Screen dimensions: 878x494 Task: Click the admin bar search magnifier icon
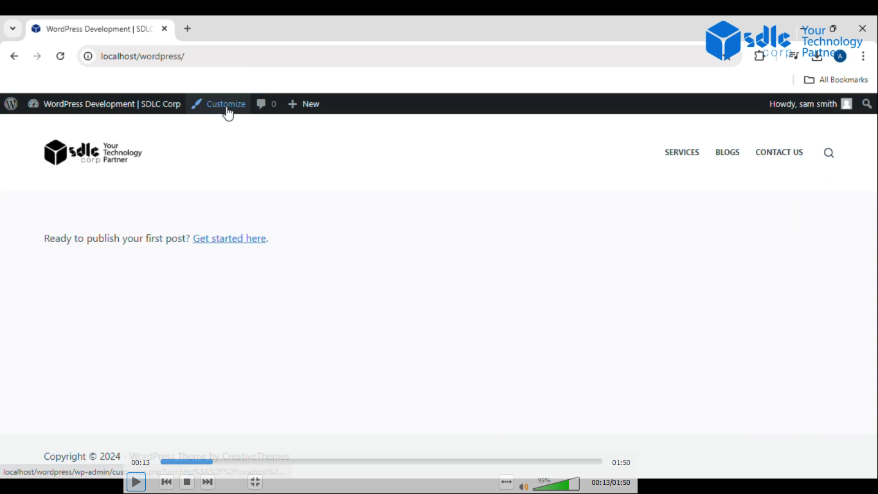pos(867,104)
